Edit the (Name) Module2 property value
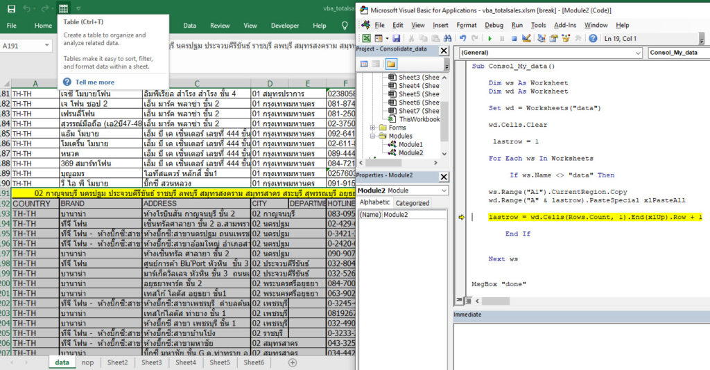 (415, 214)
